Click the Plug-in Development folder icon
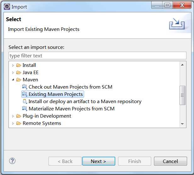Viewport: 194px width, 175px height. 19,116
